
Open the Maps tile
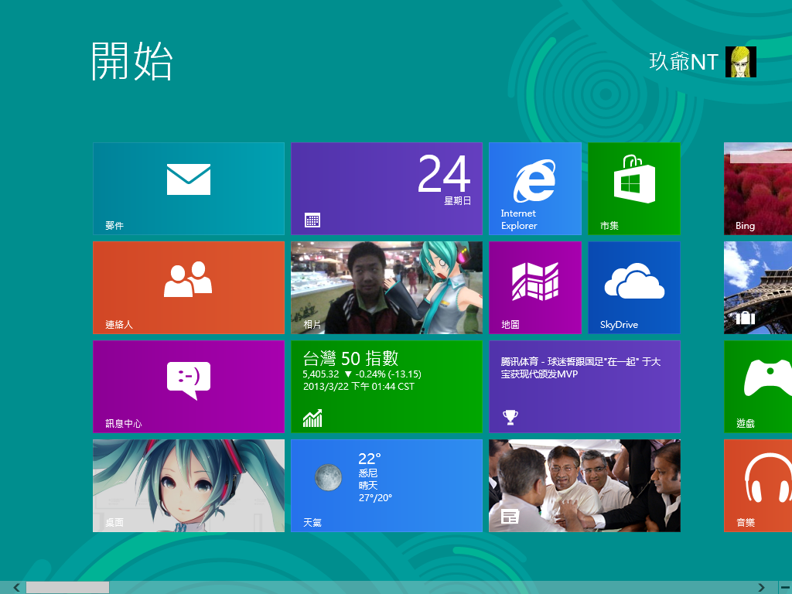534,287
